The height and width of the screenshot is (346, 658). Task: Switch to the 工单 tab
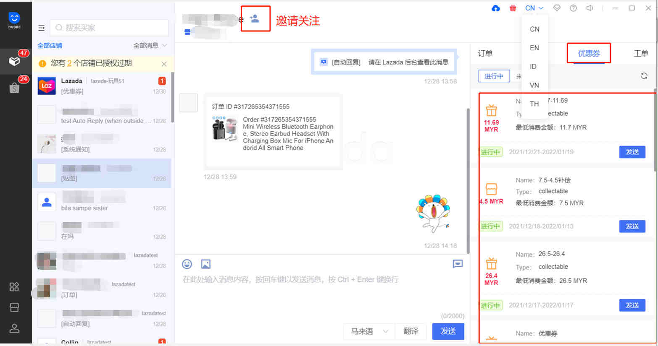[641, 53]
